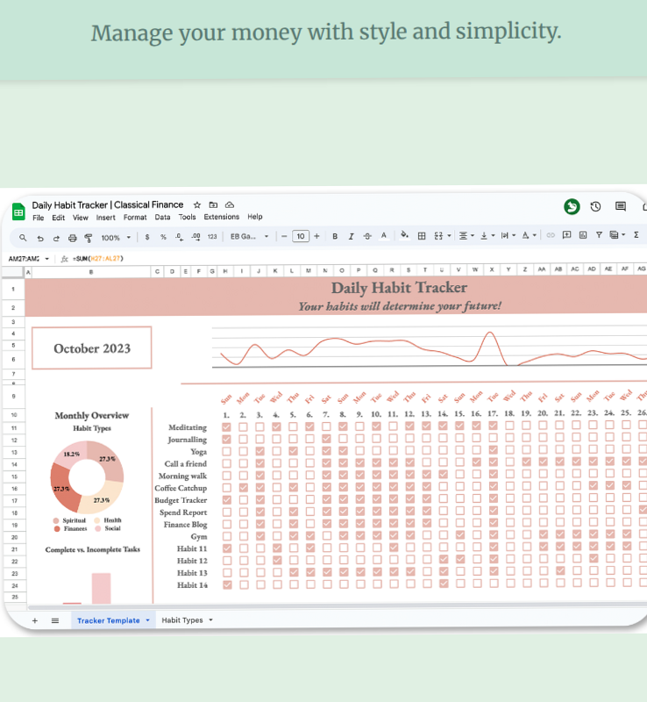Uncheck Budget Tracker for day 1

[x=227, y=499]
